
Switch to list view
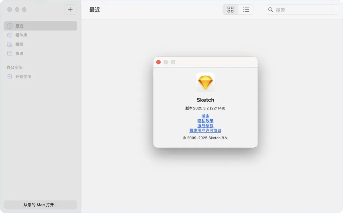(x=246, y=10)
